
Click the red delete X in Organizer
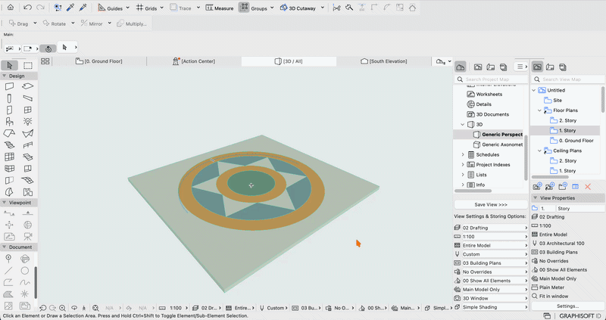pyautogui.click(x=588, y=186)
